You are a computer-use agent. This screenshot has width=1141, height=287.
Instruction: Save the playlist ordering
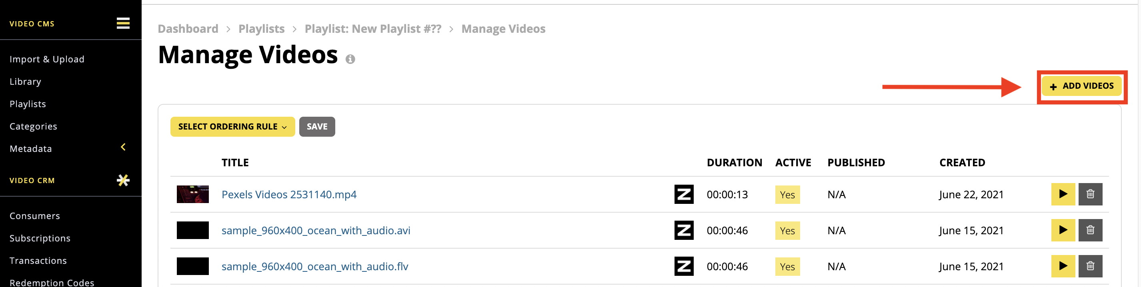[x=317, y=126]
